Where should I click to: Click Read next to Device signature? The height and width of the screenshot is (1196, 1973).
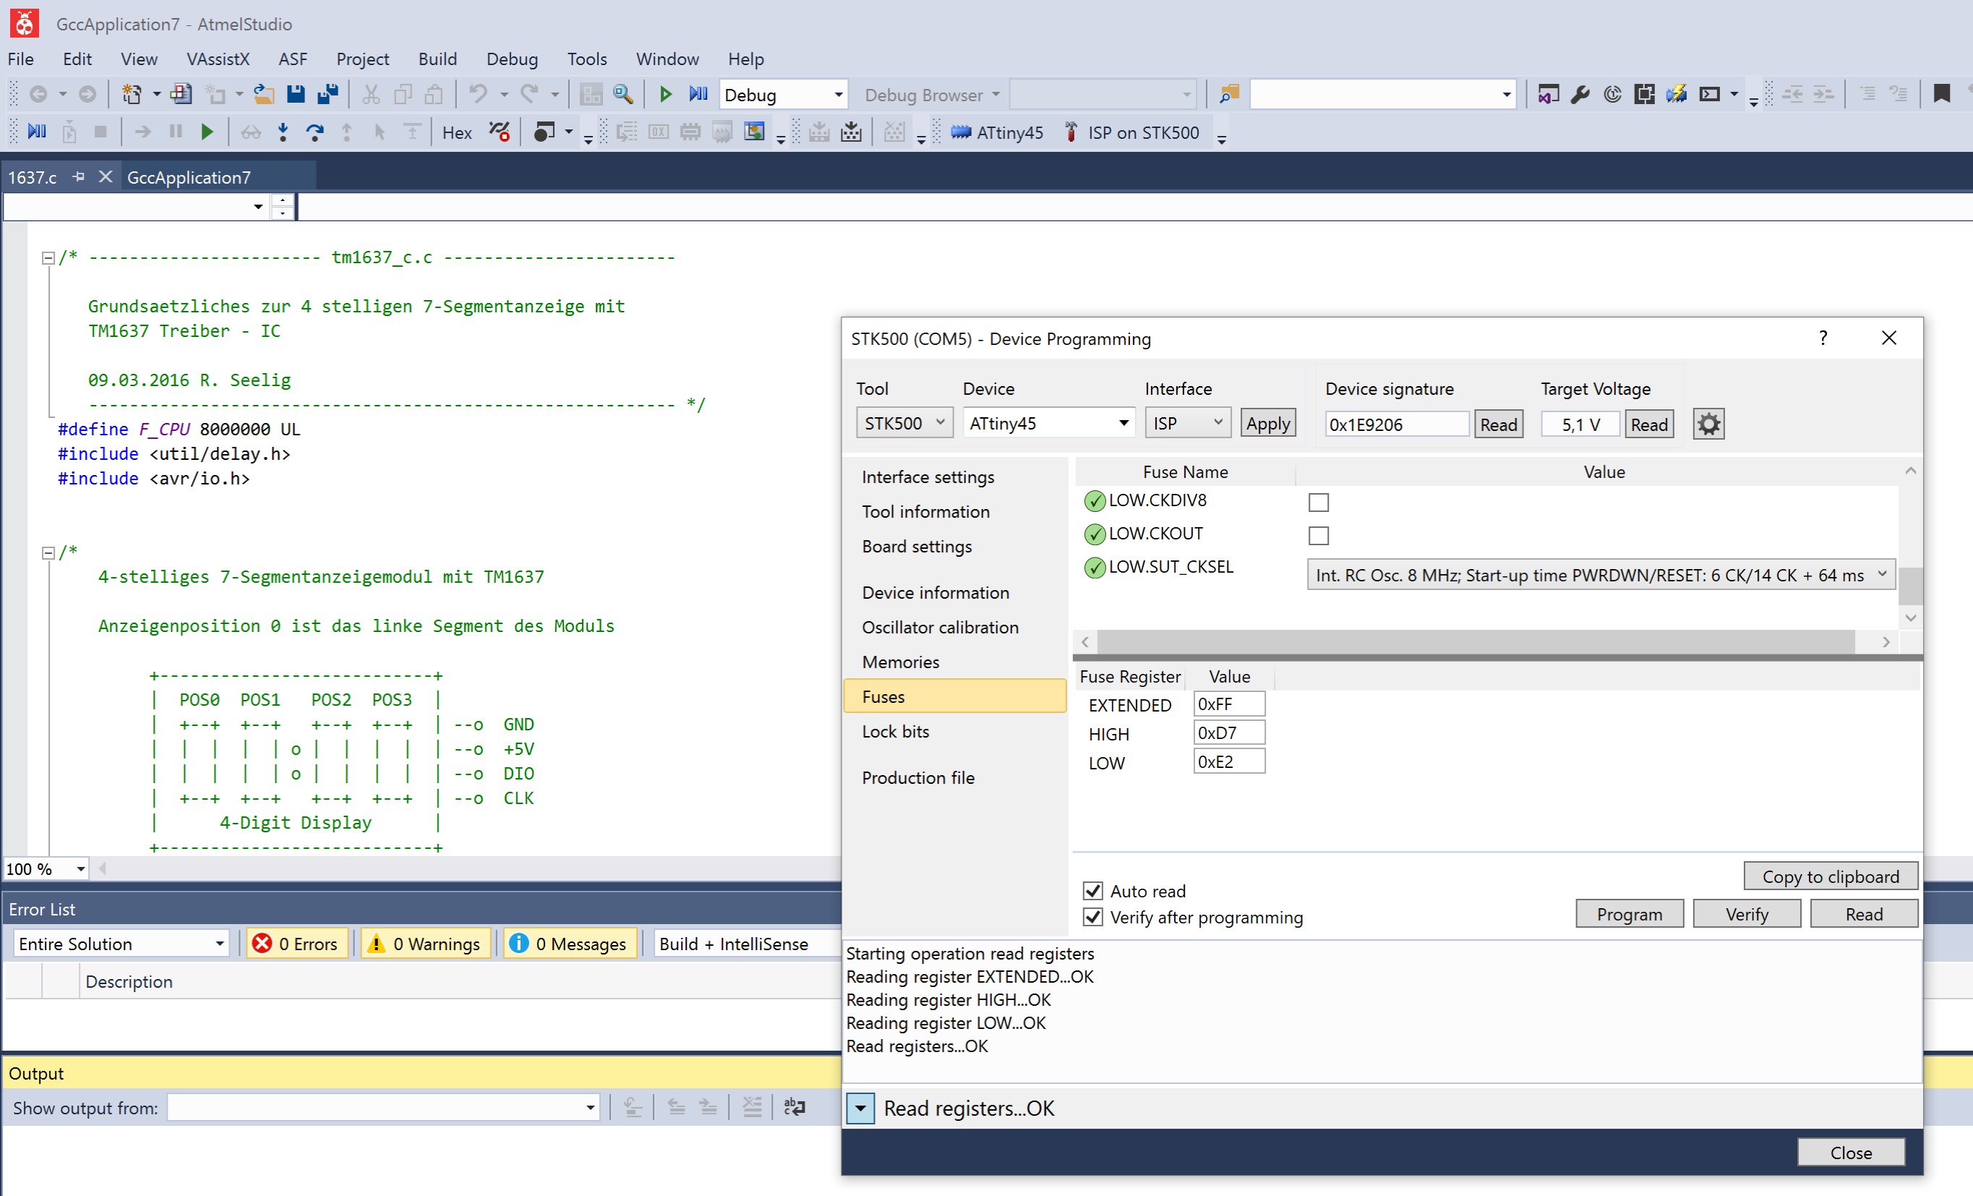tap(1497, 424)
